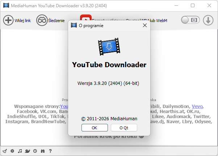Close the O programie dialog
This screenshot has height=156, width=218.
145,25
